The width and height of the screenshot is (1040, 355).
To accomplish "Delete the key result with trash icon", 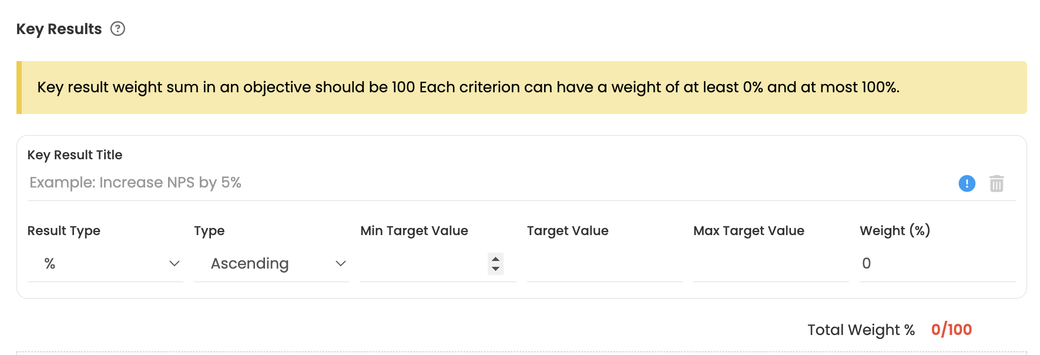I will pyautogui.click(x=997, y=183).
